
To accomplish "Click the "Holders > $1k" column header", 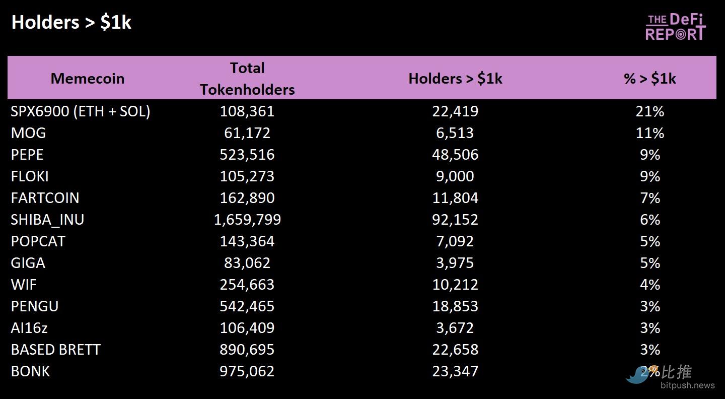I will pos(455,78).
